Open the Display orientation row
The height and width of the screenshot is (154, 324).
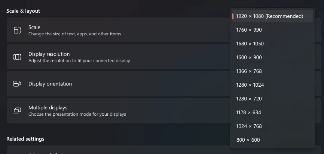[x=112, y=84]
